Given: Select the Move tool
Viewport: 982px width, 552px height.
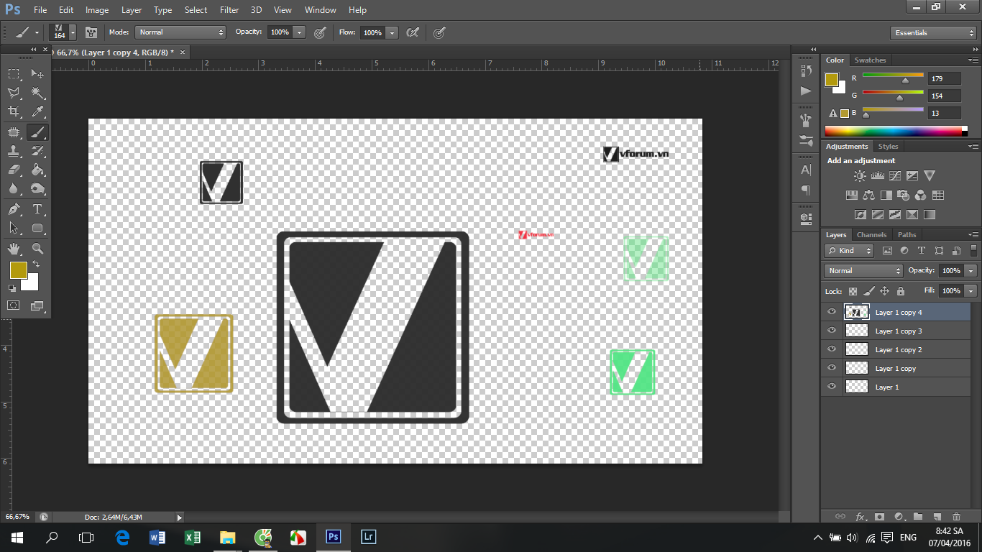Looking at the screenshot, I should [37, 74].
